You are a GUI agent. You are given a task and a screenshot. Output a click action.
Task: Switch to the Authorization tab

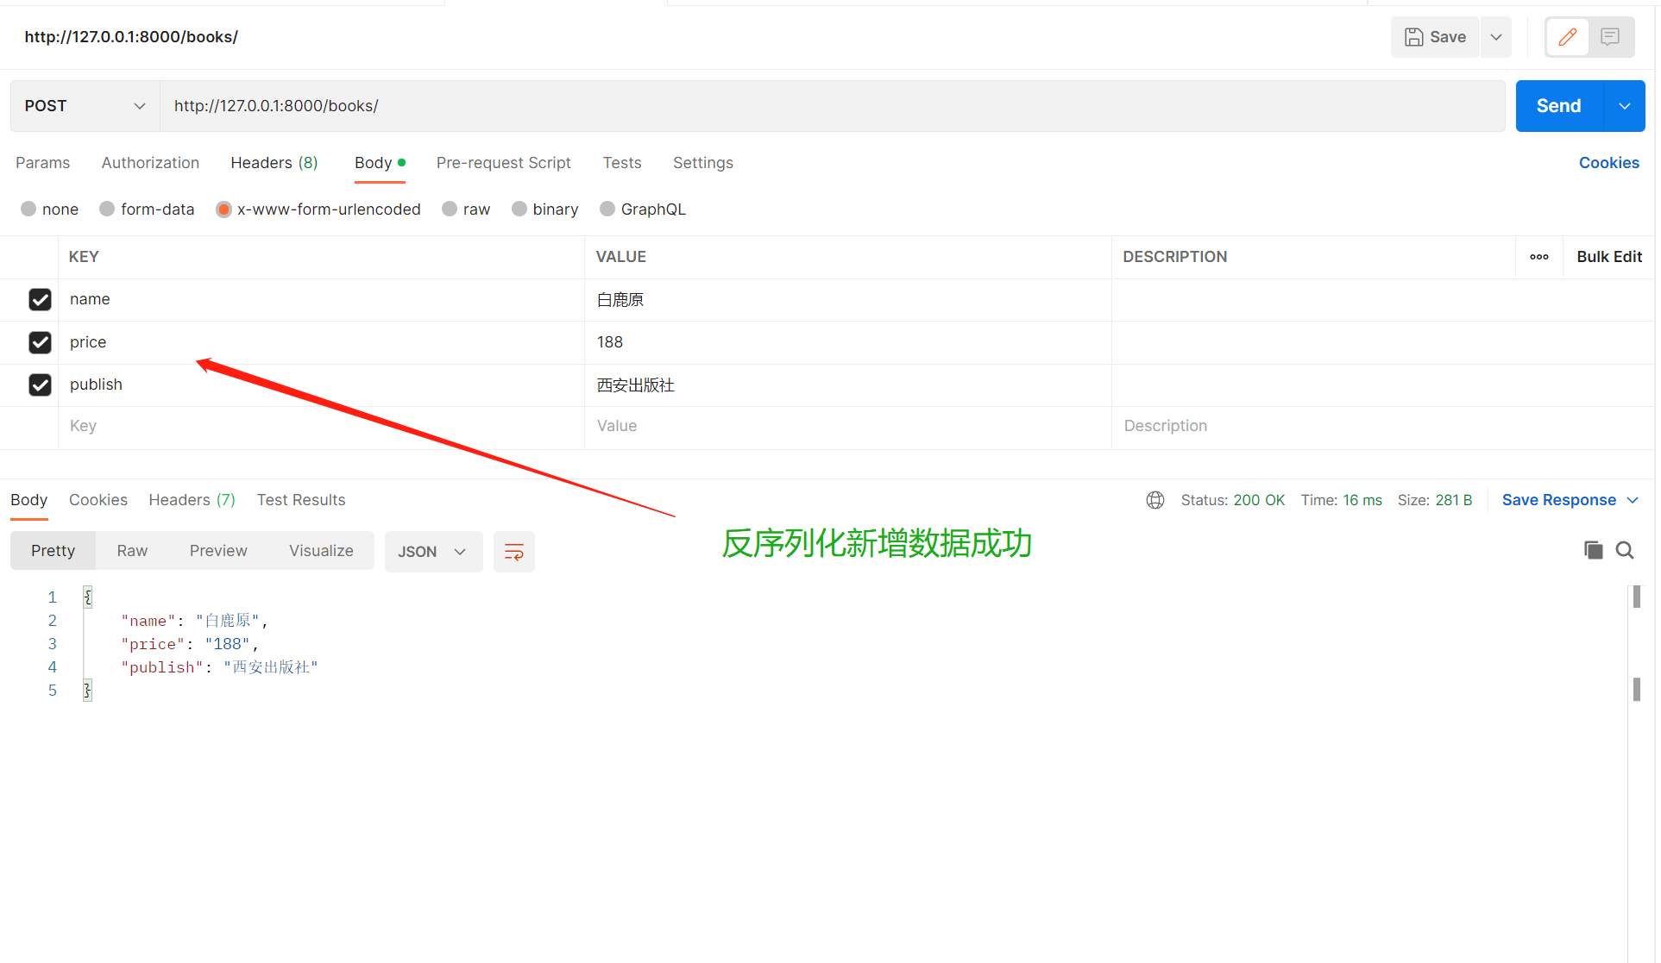[x=150, y=163]
